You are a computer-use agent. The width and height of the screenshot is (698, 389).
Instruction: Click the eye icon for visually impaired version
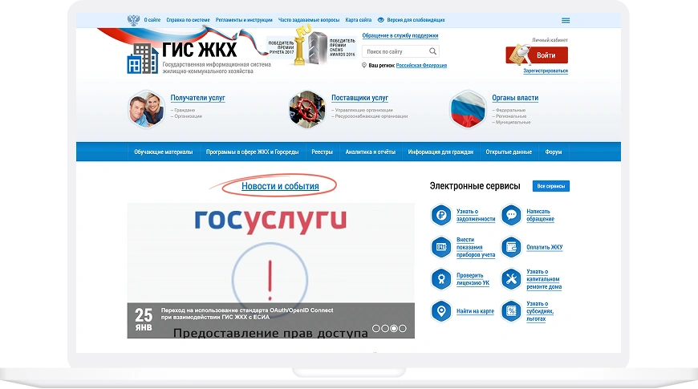click(380, 20)
